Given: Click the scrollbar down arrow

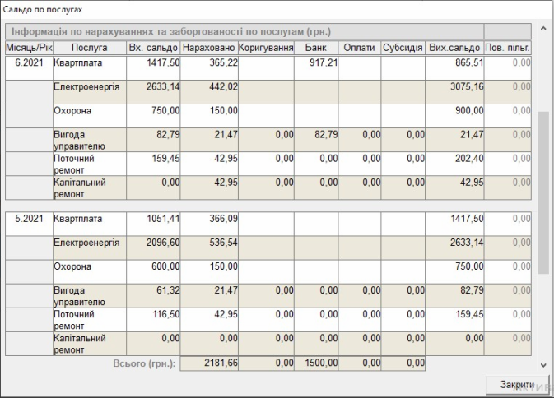Looking at the screenshot, I should click(542, 364).
